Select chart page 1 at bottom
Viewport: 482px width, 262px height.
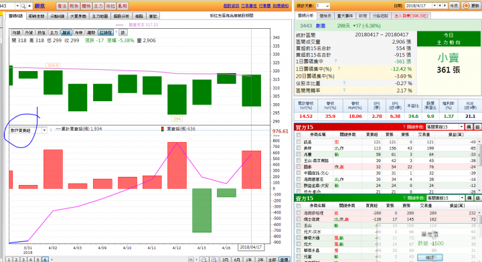[x=9, y=259]
